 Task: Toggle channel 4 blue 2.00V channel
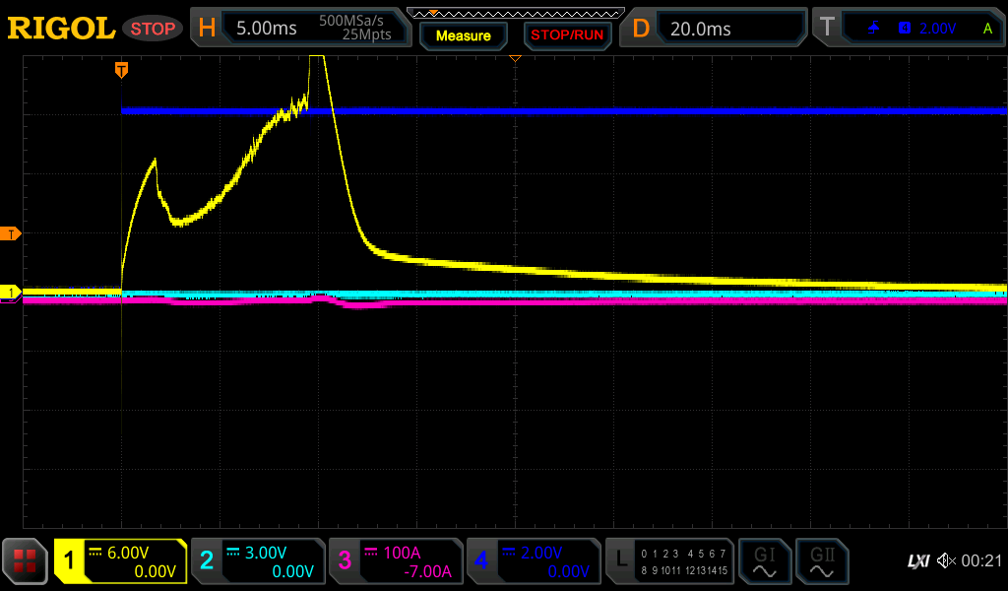(x=534, y=561)
